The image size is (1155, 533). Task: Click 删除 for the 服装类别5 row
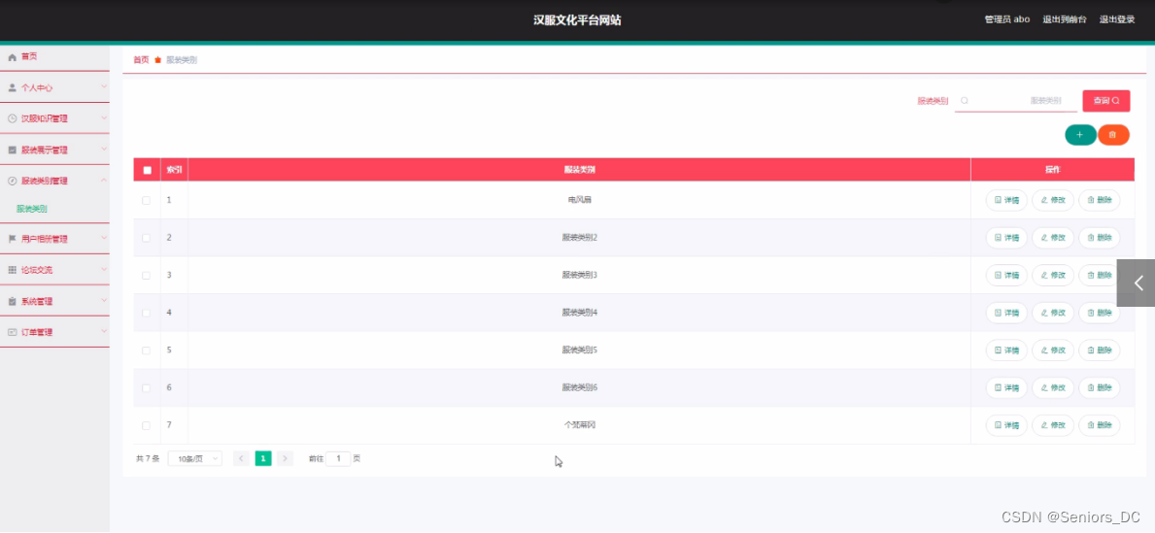point(1099,350)
